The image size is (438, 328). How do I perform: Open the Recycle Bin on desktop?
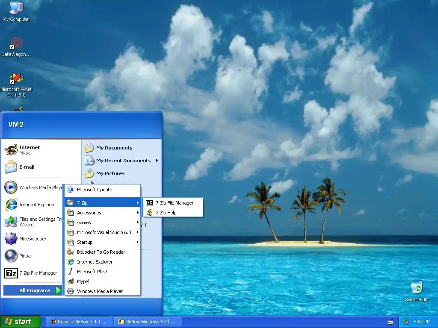pos(417,291)
